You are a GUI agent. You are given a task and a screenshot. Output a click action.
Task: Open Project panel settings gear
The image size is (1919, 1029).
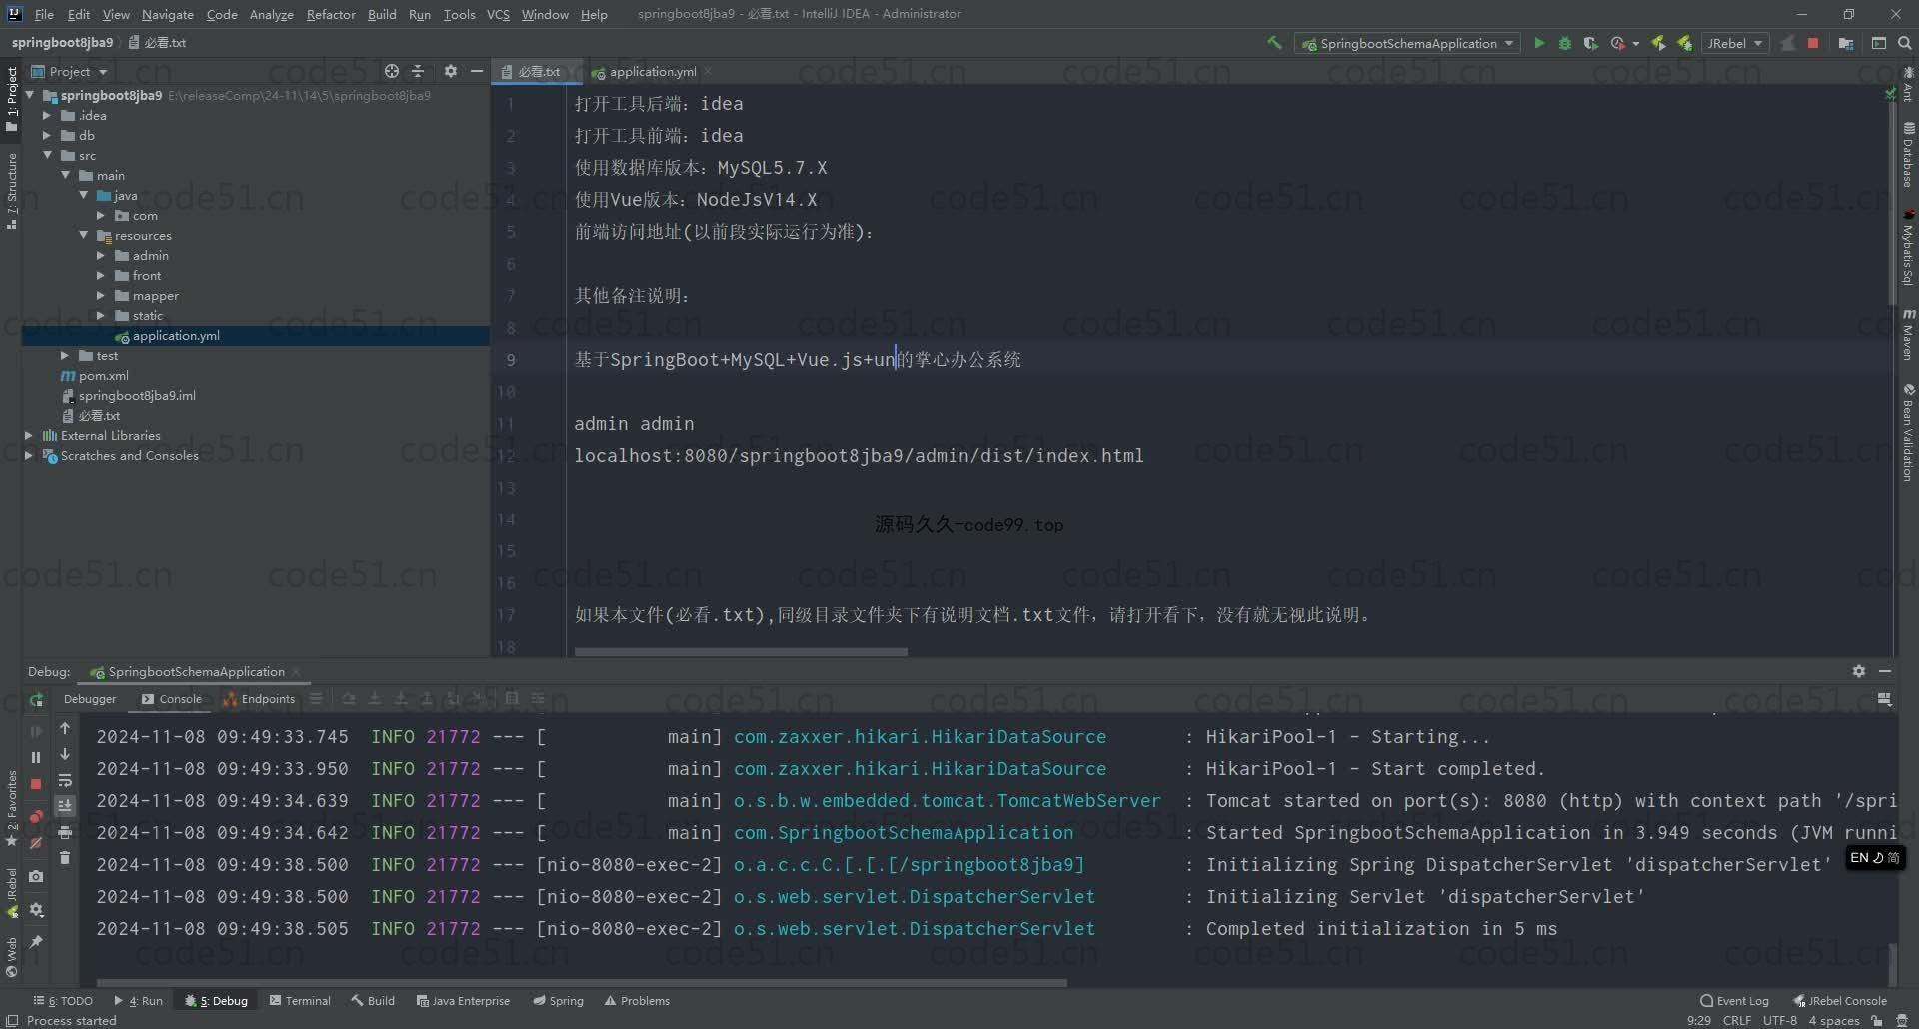pos(451,71)
